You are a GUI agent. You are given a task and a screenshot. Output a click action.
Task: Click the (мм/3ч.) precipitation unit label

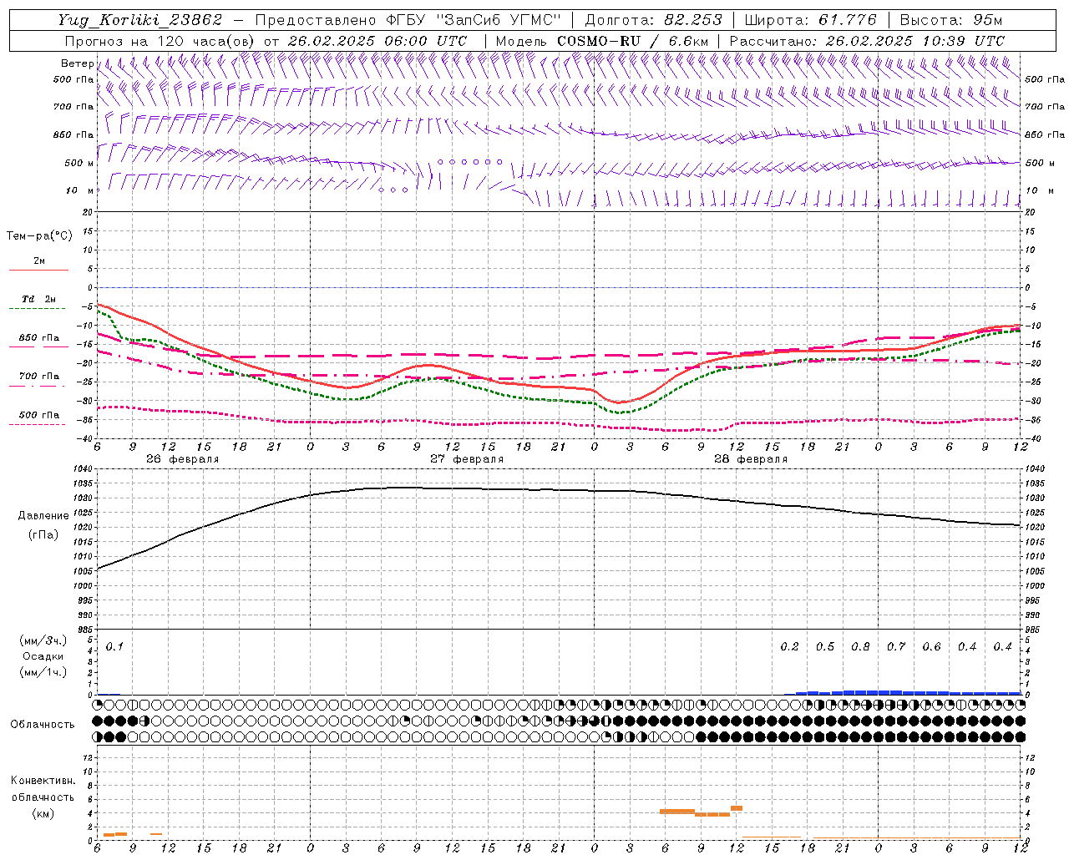43,640
